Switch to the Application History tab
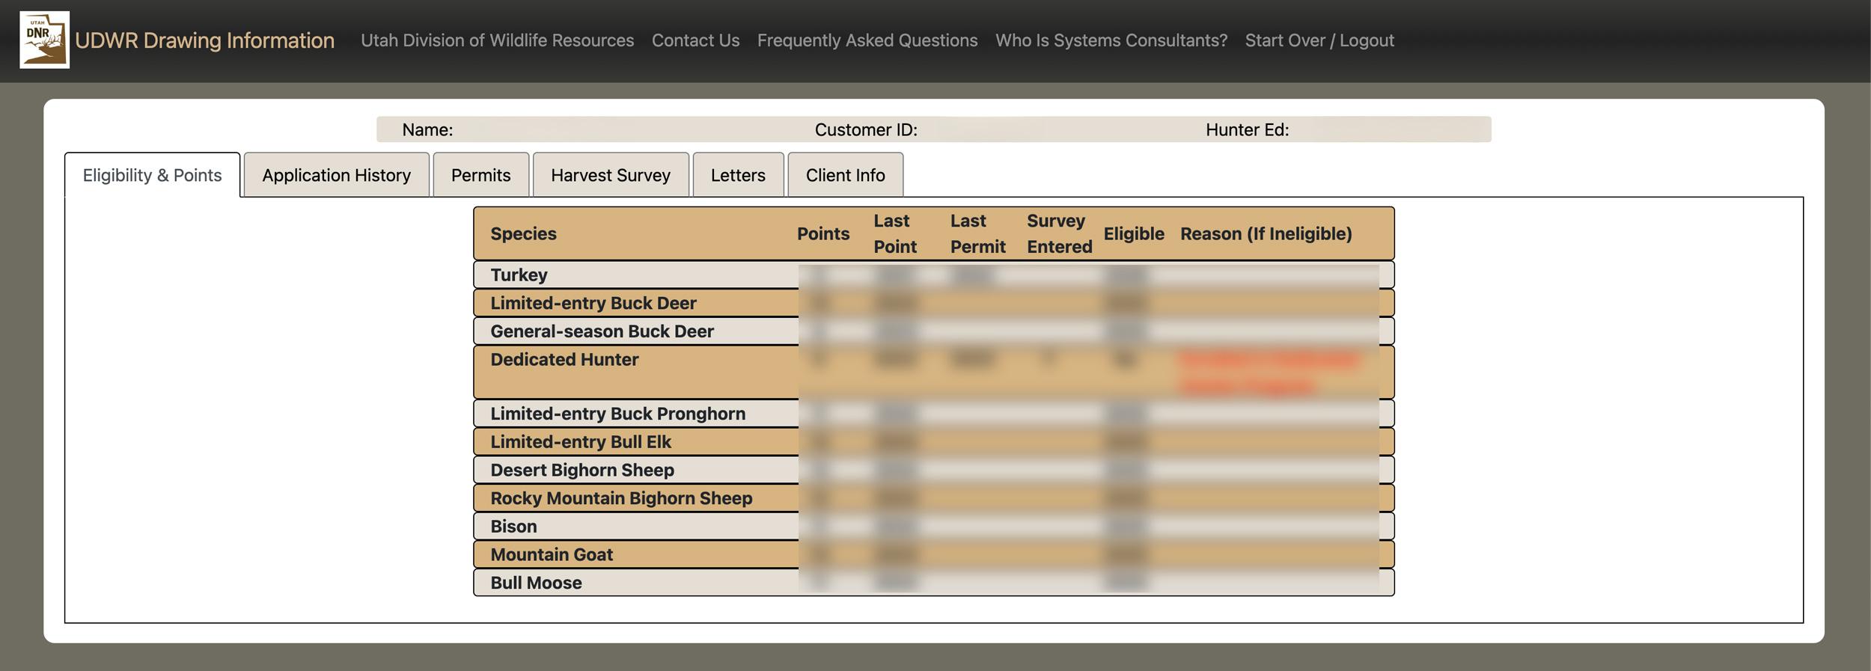Image resolution: width=1871 pixels, height=671 pixels. coord(337,175)
